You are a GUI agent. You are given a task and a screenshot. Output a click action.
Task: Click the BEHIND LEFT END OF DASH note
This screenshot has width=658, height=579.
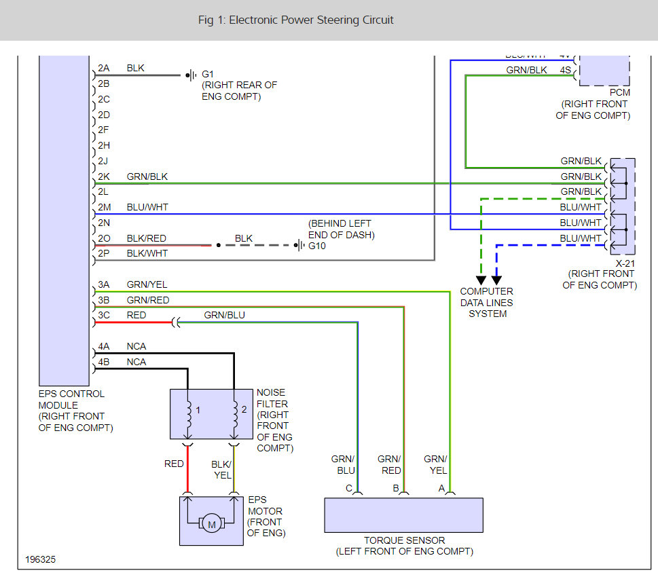(342, 229)
